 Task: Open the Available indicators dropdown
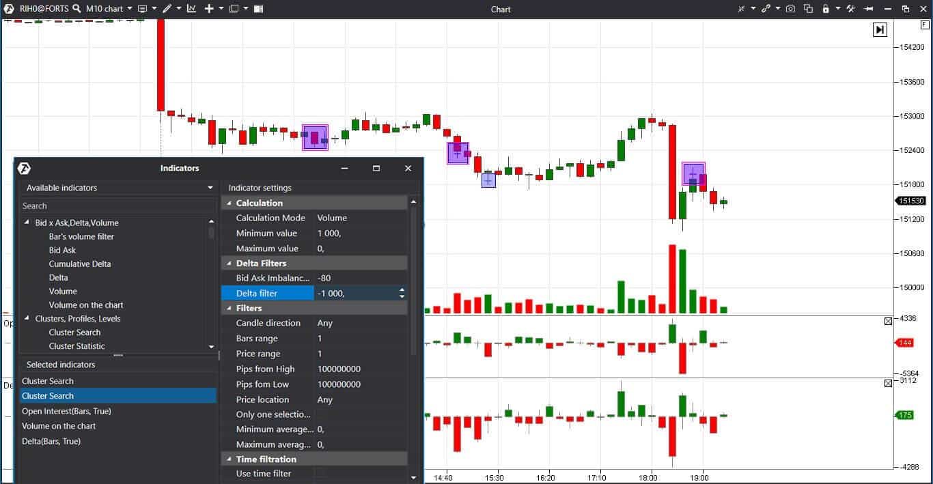click(210, 187)
